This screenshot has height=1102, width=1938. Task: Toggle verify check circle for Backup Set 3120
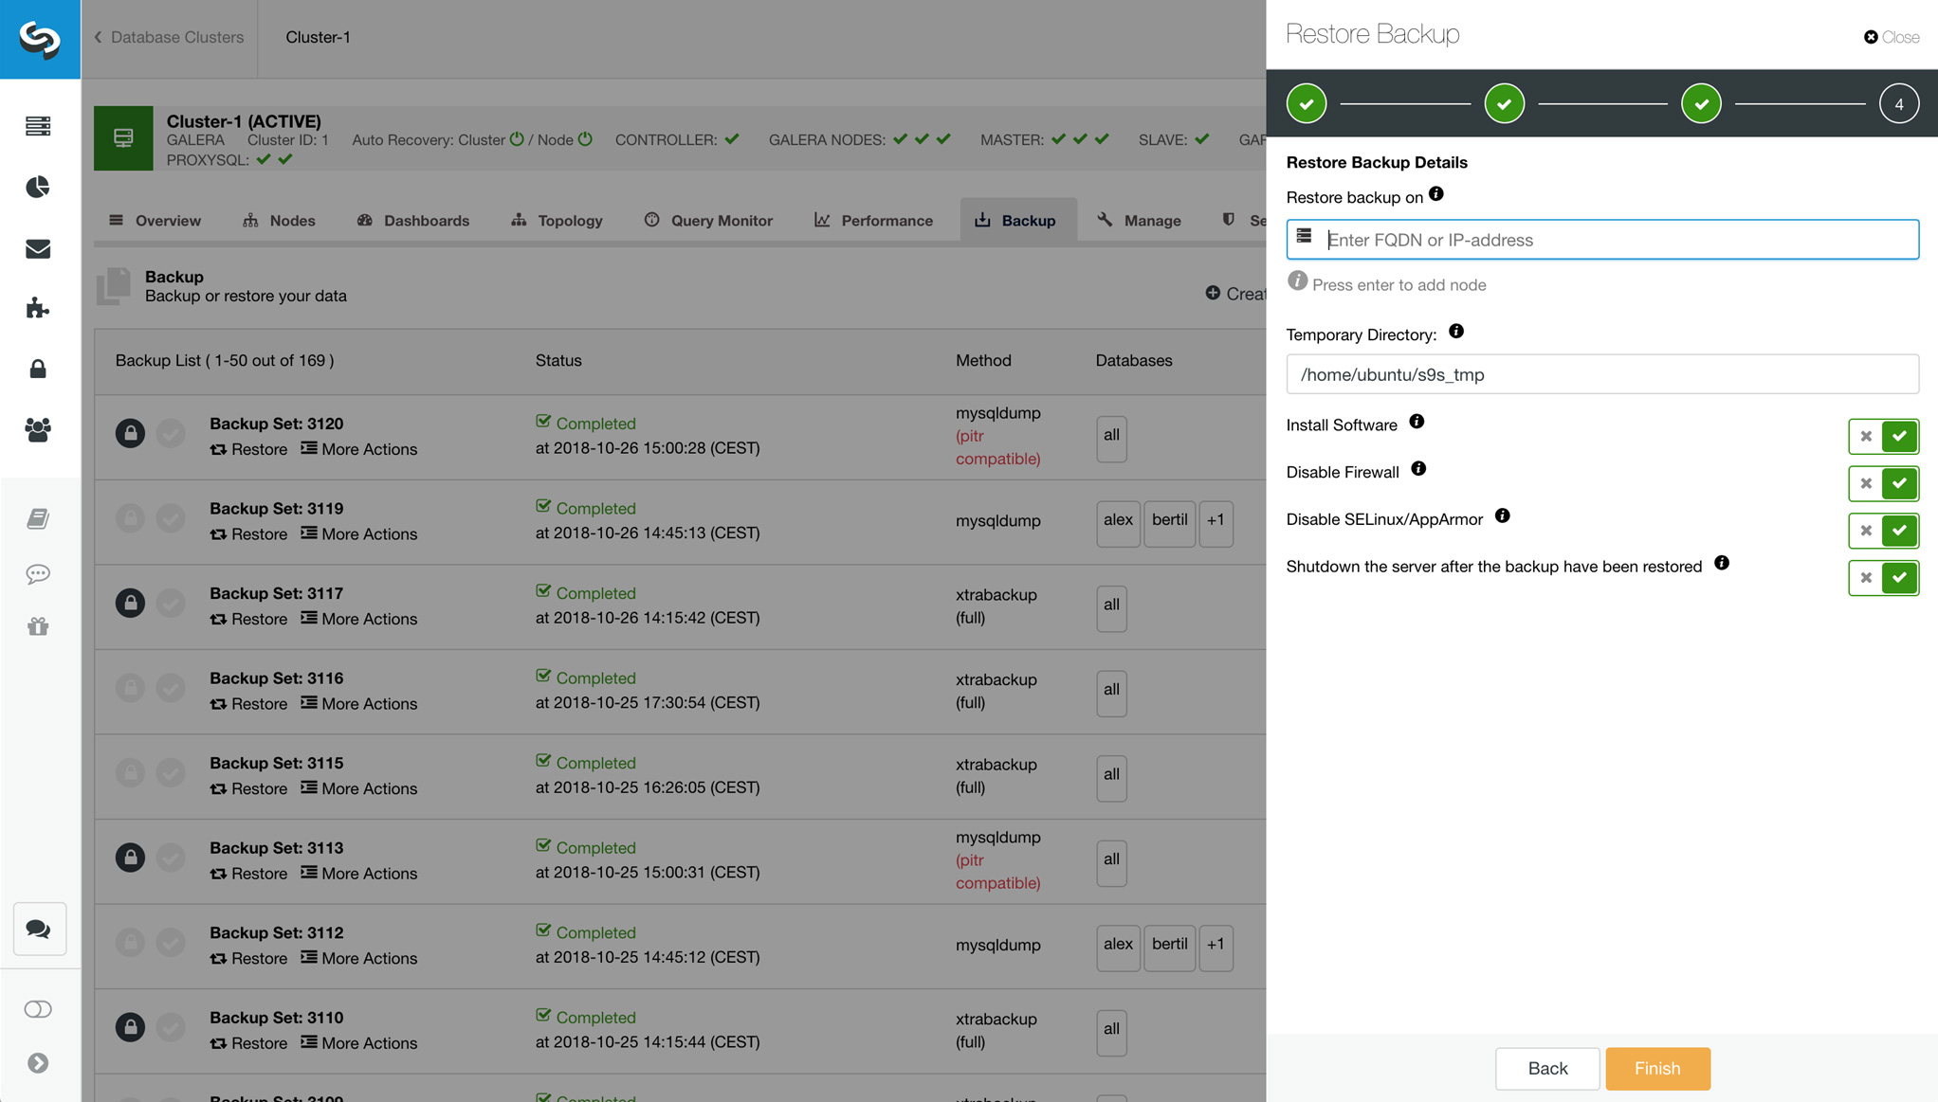(x=171, y=433)
